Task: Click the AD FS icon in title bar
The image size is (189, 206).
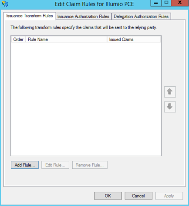Action: (x=5, y=4)
